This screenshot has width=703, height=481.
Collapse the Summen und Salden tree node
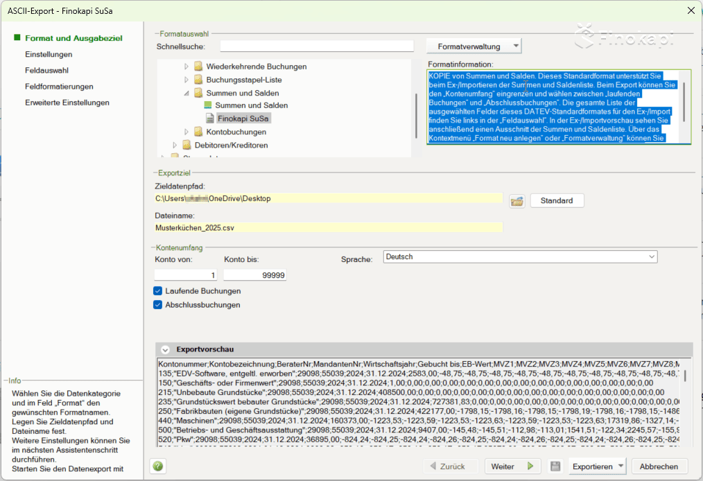(x=186, y=94)
